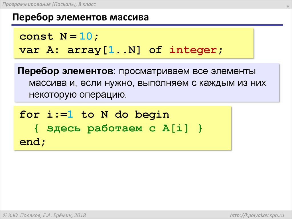Click the slide number 8

click(288, 7)
